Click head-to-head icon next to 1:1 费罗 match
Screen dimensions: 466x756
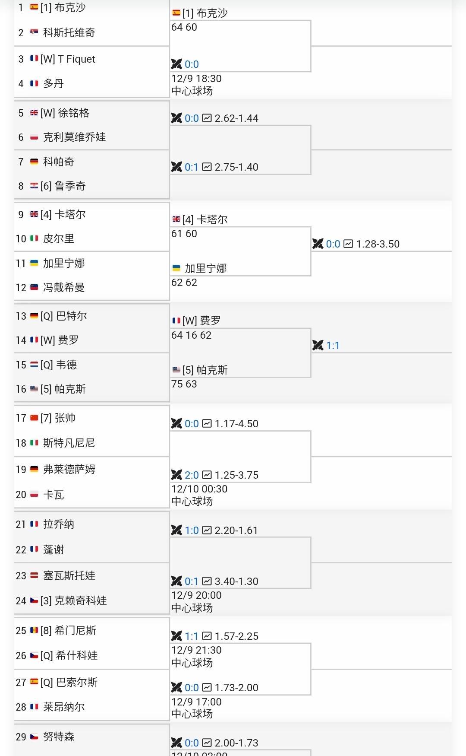coord(318,345)
